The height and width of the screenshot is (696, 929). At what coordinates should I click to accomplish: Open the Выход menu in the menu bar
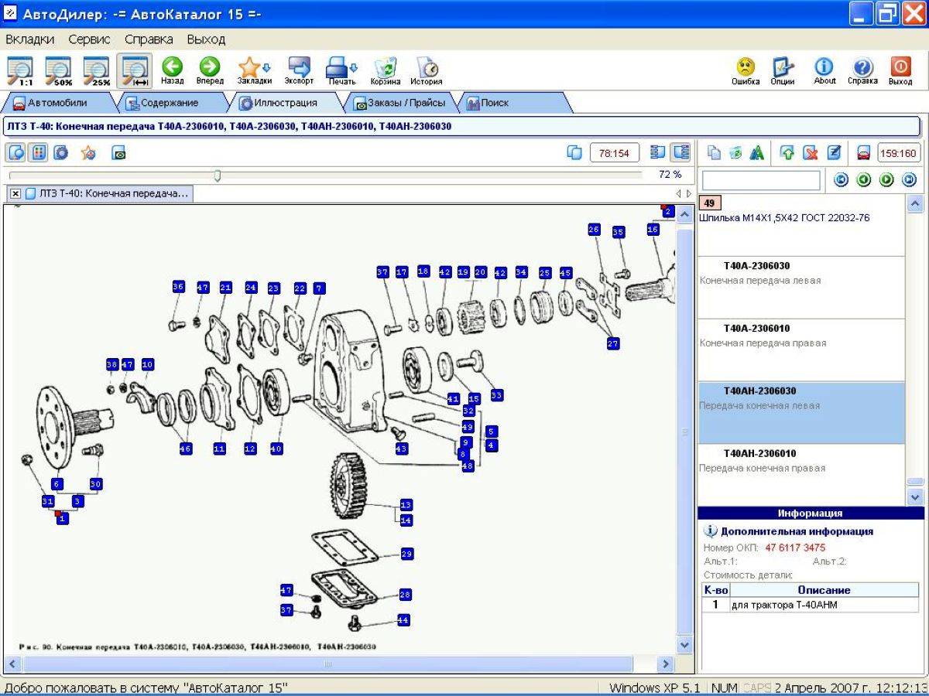(x=206, y=39)
